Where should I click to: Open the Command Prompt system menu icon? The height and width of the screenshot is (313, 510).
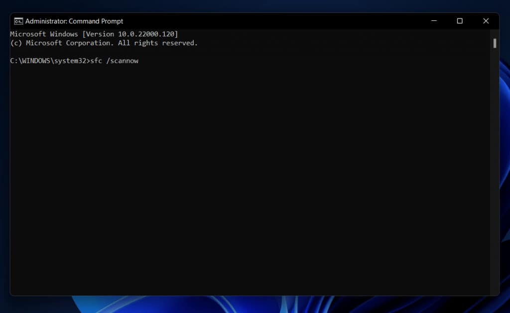tap(18, 21)
